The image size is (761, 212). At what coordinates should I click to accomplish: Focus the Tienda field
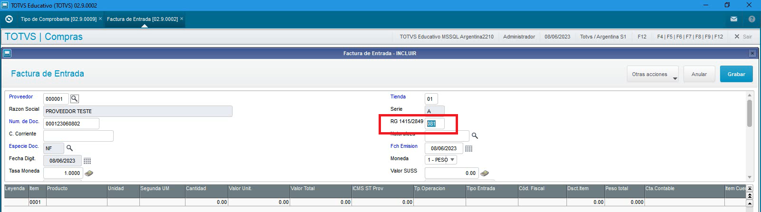431,99
